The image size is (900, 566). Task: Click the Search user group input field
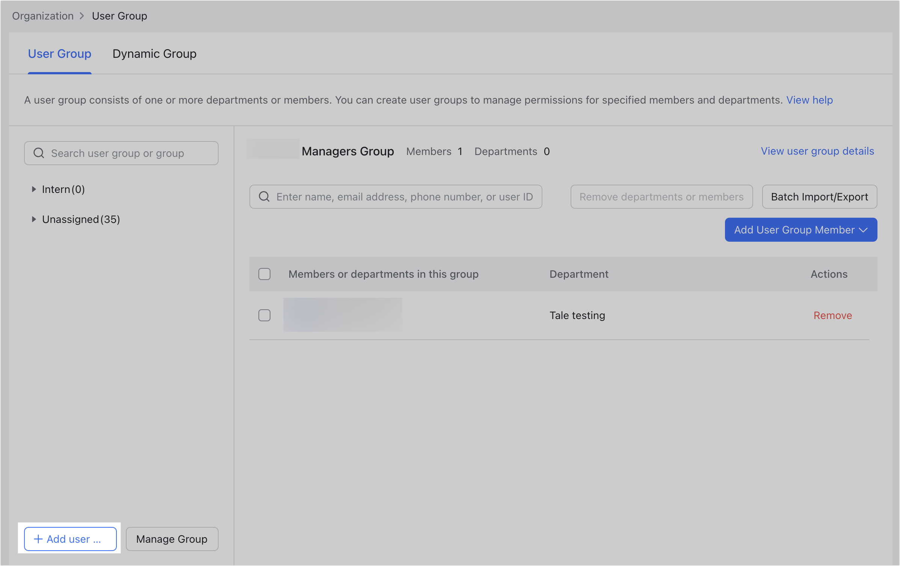tap(124, 153)
